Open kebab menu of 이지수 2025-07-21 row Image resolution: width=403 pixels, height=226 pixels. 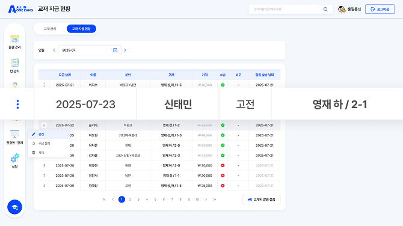44,85
